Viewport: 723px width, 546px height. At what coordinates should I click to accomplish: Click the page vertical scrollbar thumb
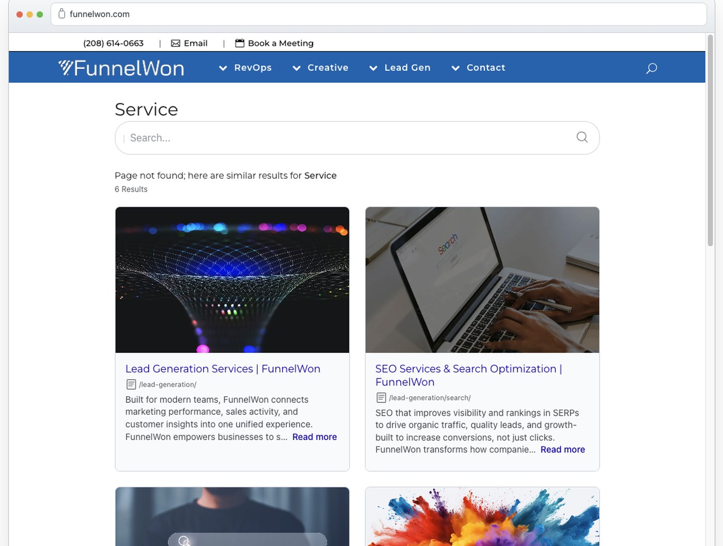pyautogui.click(x=711, y=141)
